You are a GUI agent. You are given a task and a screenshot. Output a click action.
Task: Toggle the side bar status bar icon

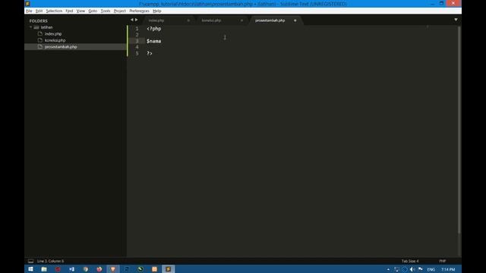pyautogui.click(x=30, y=261)
